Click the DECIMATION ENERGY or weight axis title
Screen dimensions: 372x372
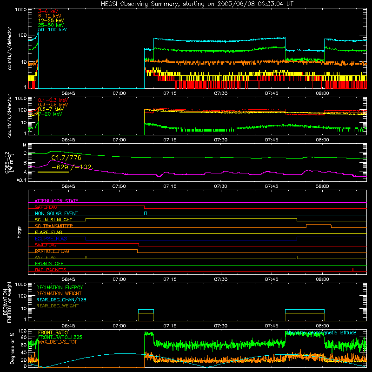tap(7, 302)
